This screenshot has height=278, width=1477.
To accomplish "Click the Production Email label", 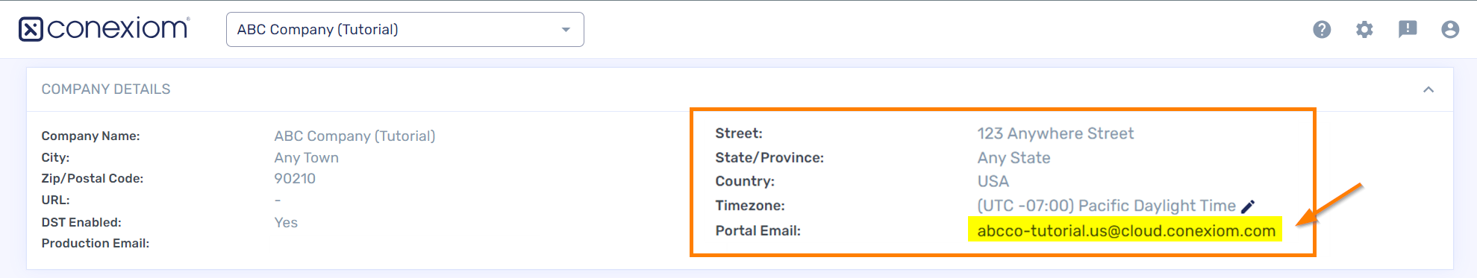I will 96,244.
